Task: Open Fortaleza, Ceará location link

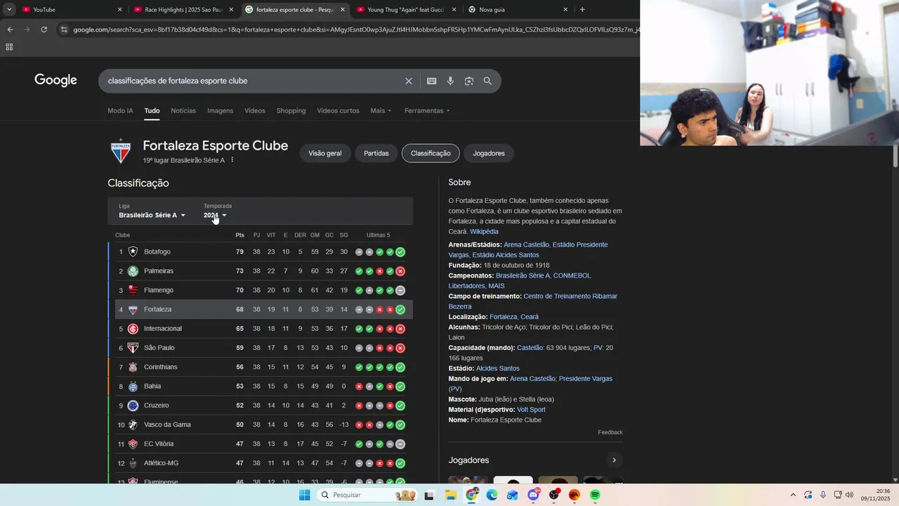Action: (x=514, y=317)
